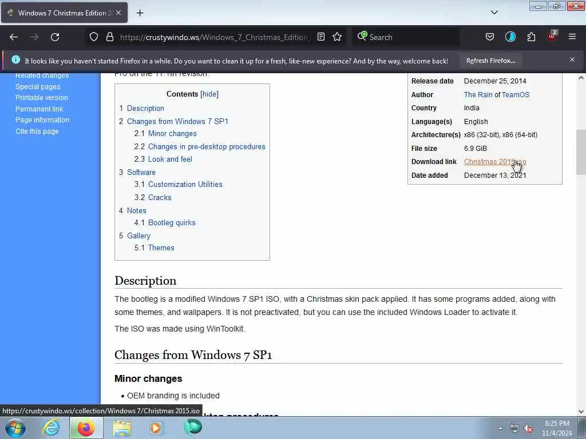The width and height of the screenshot is (586, 439).
Task: Open Special pages in sidebar
Action: [38, 87]
